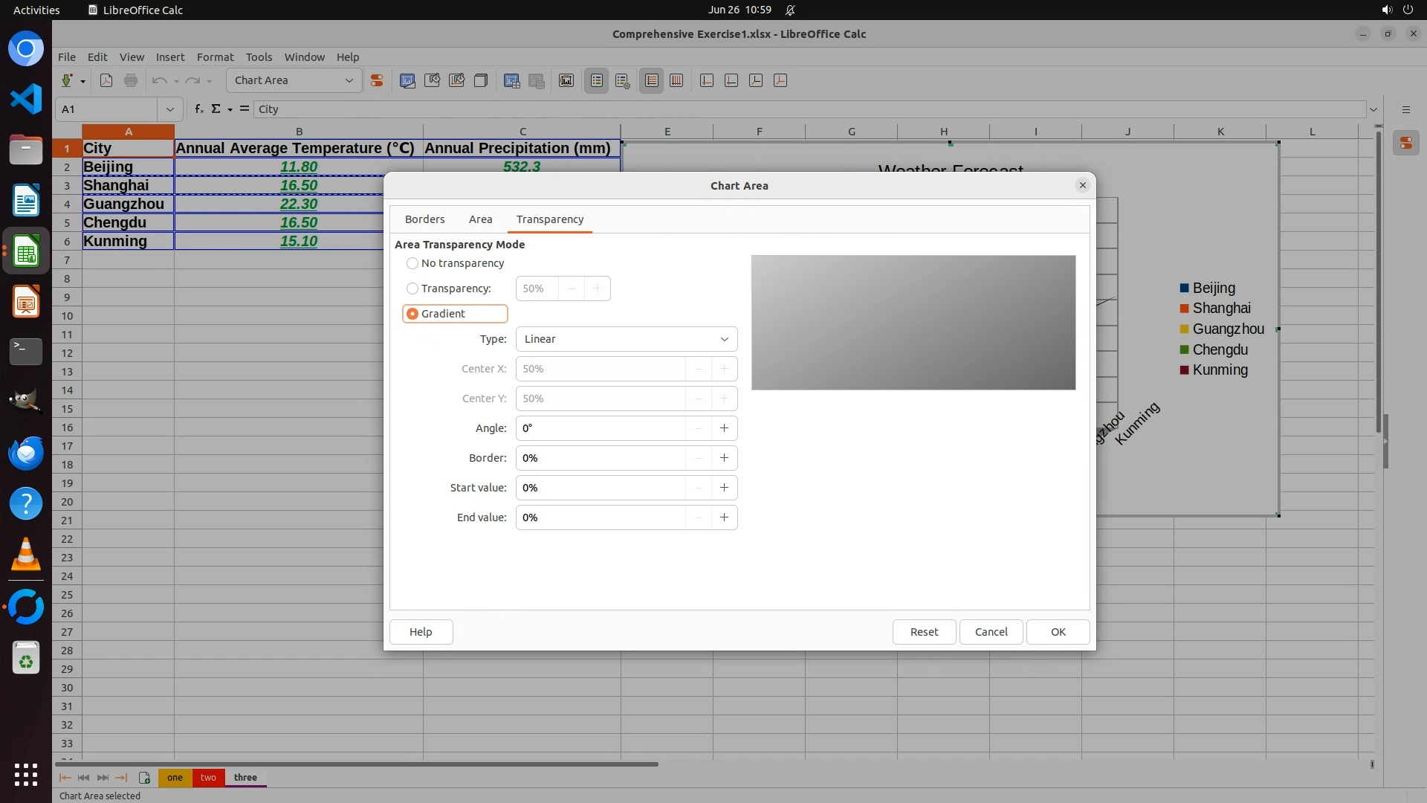
Task: Switch to the Borders tab
Action: (424, 219)
